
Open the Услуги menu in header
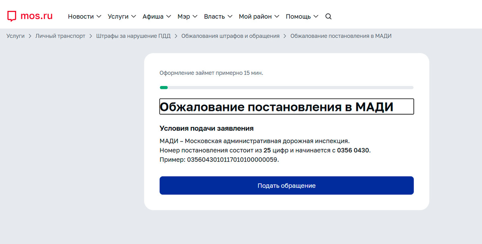(x=122, y=16)
